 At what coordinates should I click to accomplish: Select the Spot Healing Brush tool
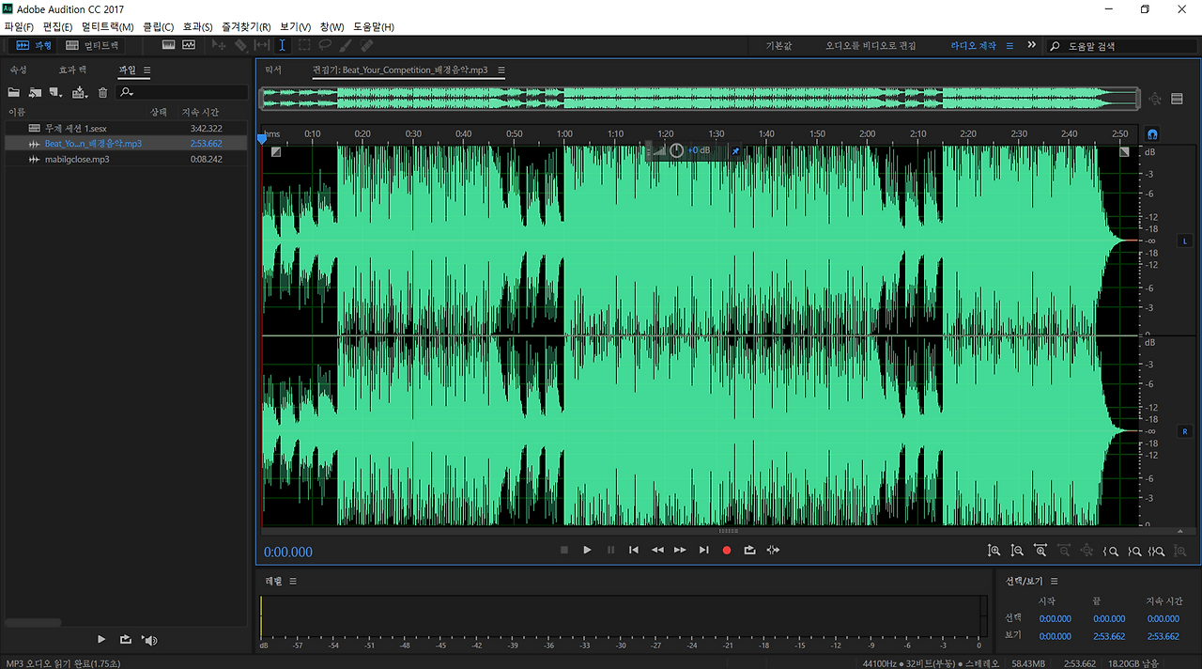366,44
